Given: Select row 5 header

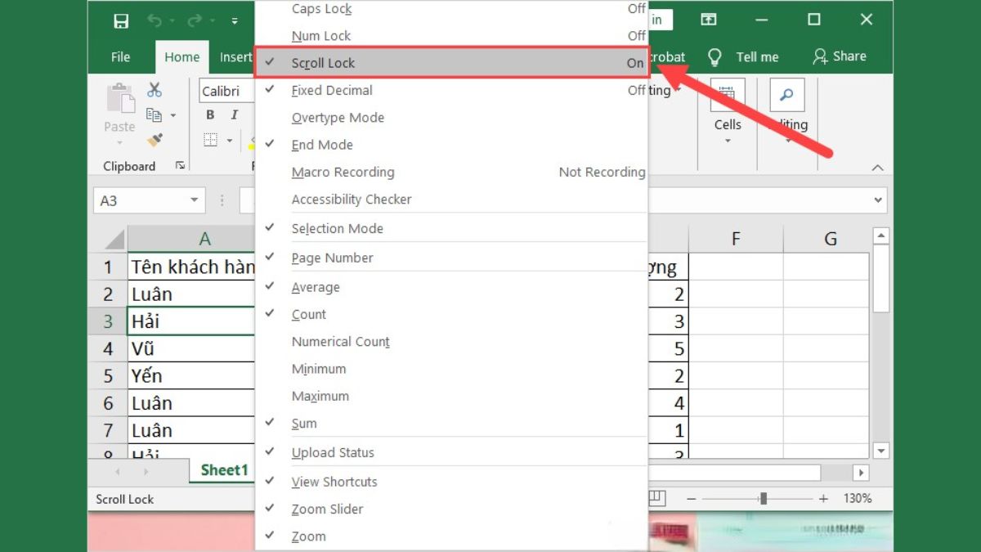Looking at the screenshot, I should 108,376.
